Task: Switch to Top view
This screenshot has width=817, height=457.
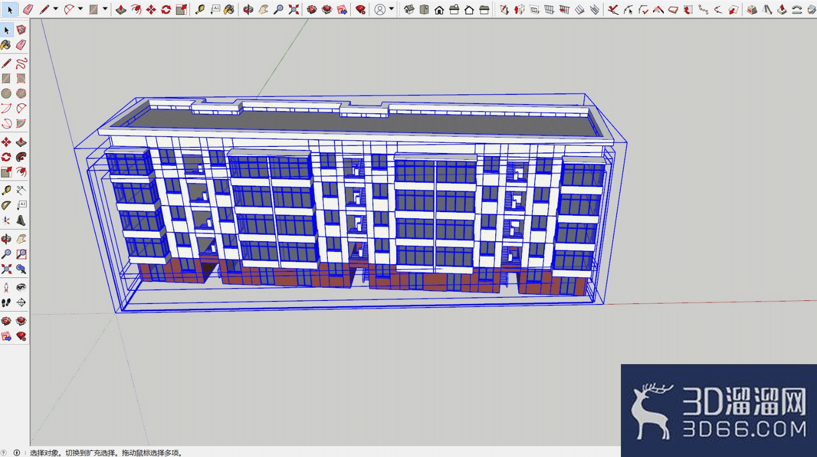Action: click(424, 9)
